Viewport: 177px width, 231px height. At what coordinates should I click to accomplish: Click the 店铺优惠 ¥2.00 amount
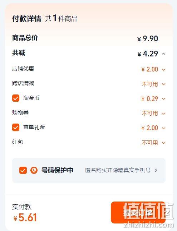click(149, 69)
